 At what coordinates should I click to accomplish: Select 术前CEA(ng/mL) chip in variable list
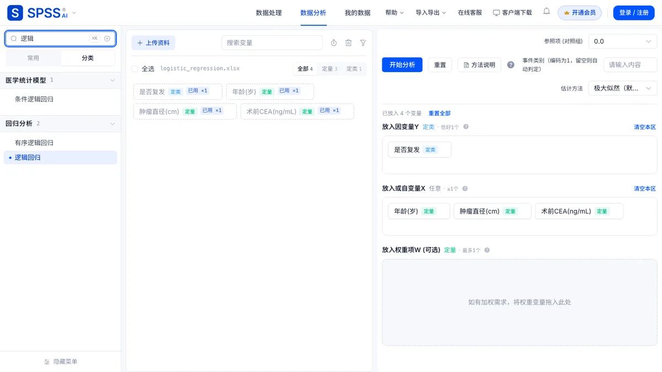click(297, 111)
